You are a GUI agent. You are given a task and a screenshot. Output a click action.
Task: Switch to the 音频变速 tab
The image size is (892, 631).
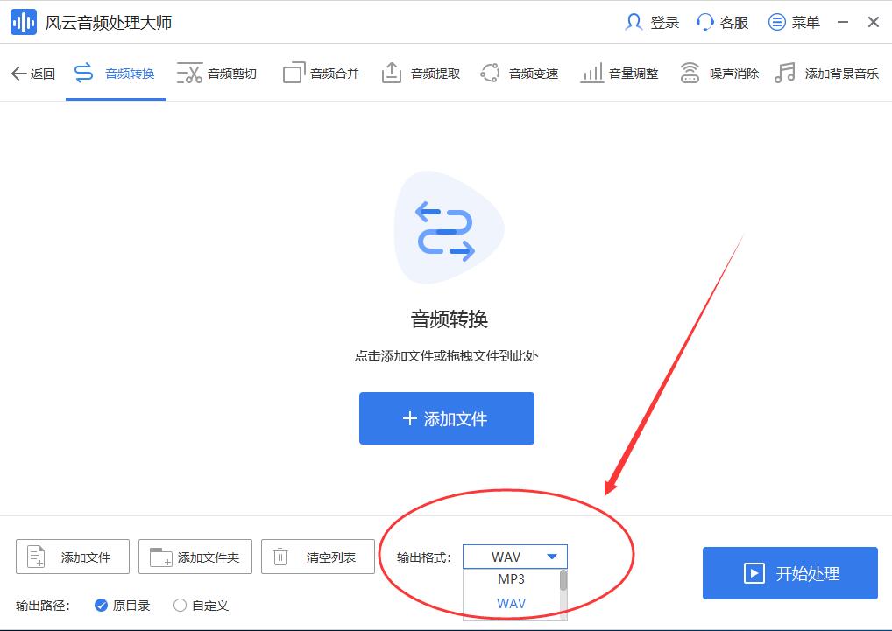coord(520,74)
